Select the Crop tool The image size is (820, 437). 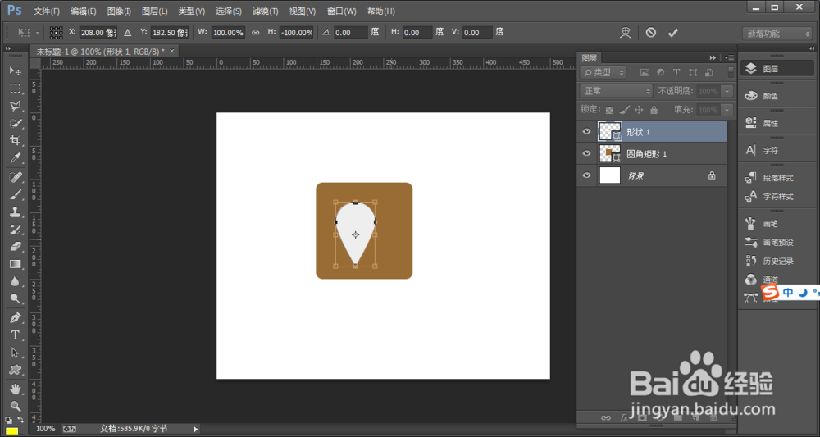point(15,140)
